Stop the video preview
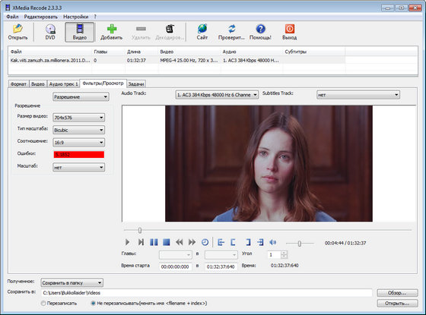 coord(167,242)
